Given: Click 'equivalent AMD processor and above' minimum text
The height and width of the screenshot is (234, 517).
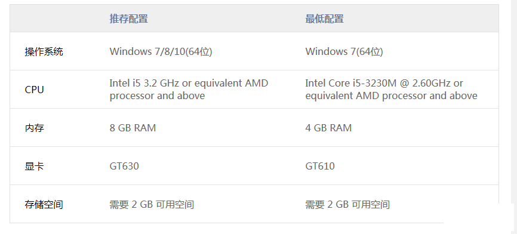Looking at the screenshot, I should (392, 96).
